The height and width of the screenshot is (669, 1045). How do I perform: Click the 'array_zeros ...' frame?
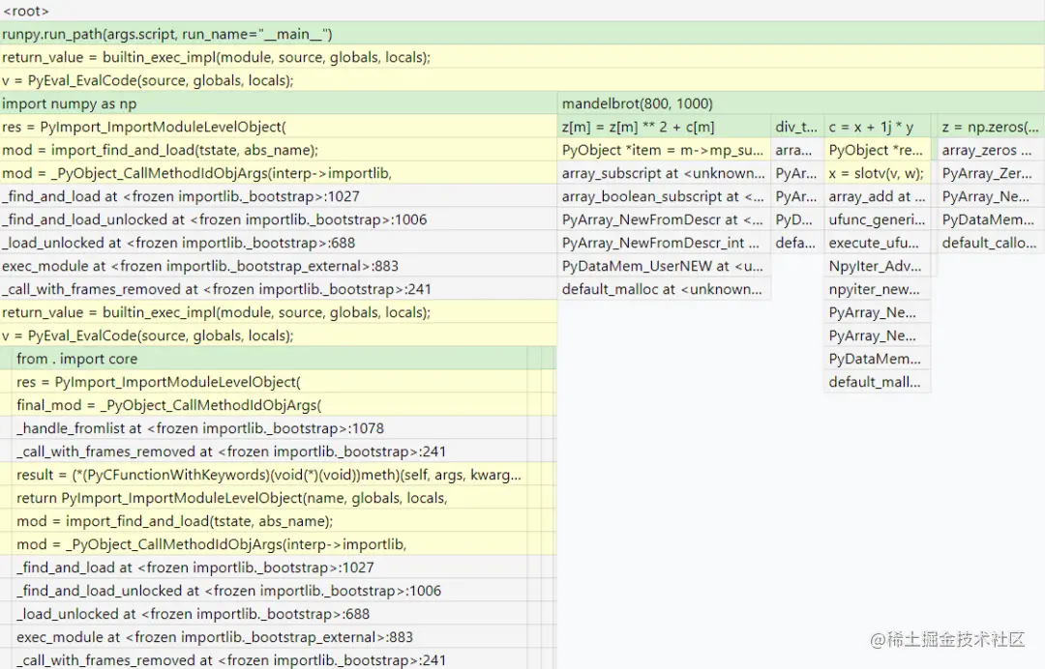pyautogui.click(x=991, y=150)
